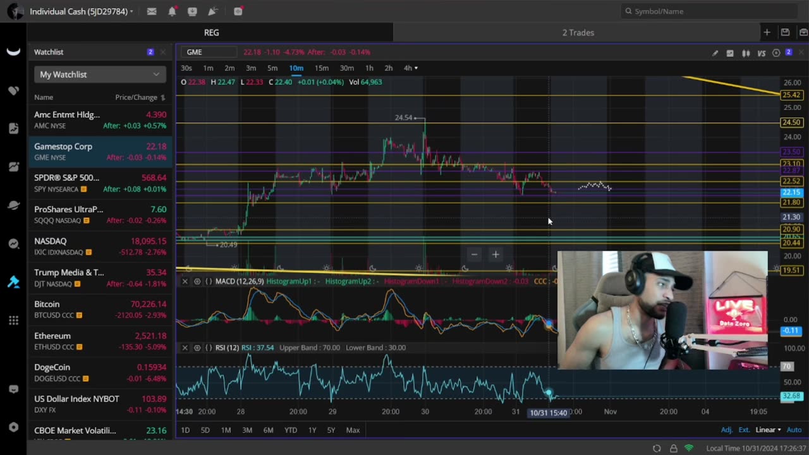Select the 1h chart interval
Viewport: 809px width, 455px height.
tap(369, 68)
